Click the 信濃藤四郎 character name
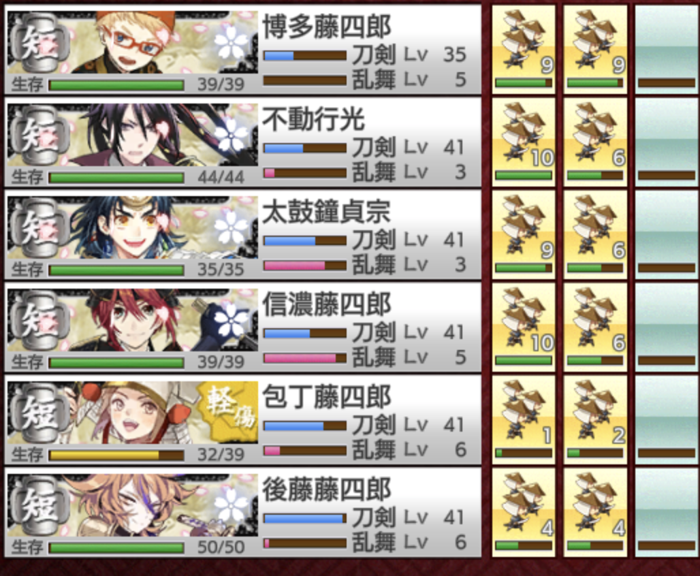The height and width of the screenshot is (576, 700). coord(327,304)
